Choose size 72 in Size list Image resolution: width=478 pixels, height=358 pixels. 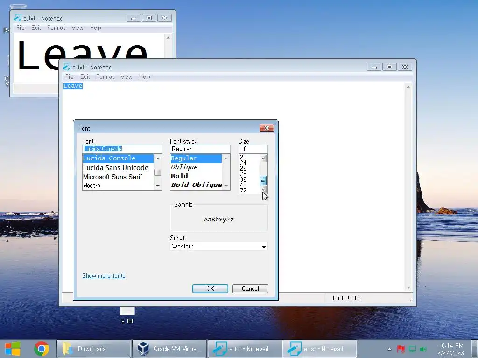tap(249, 191)
